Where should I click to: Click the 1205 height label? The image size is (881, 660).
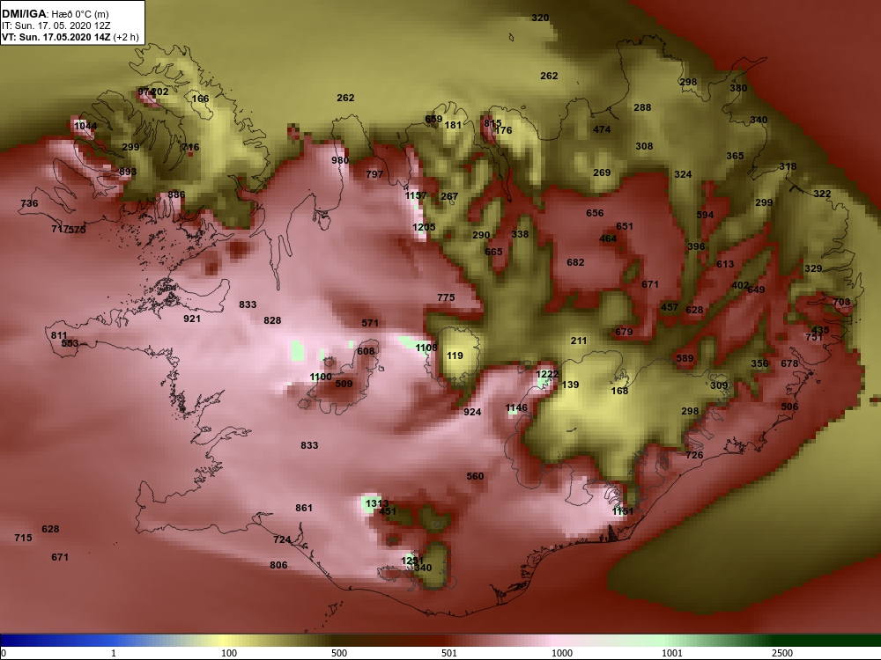point(424,227)
